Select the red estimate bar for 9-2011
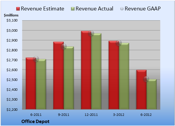Screen dimensions: 175x126 (58, 76)
